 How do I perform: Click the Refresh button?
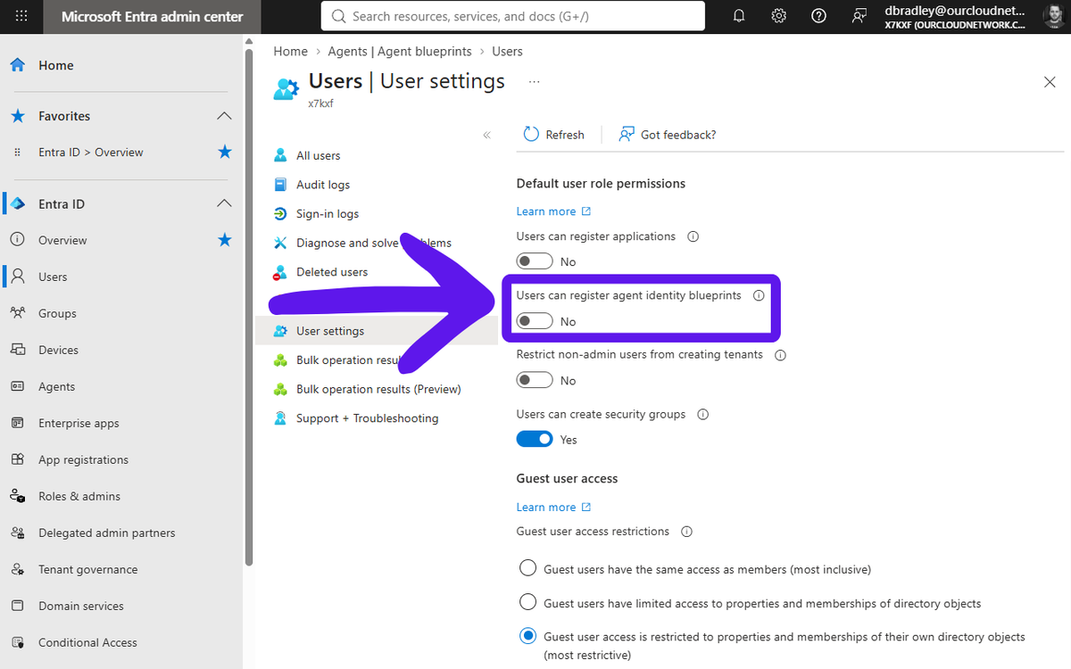pyautogui.click(x=553, y=135)
